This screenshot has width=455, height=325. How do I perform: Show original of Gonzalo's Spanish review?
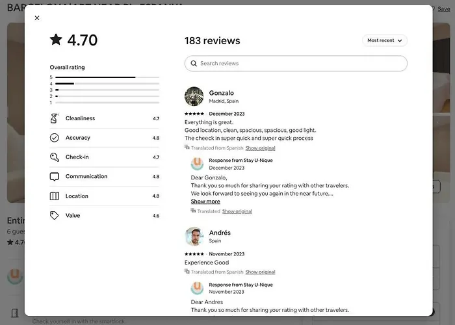(x=260, y=148)
